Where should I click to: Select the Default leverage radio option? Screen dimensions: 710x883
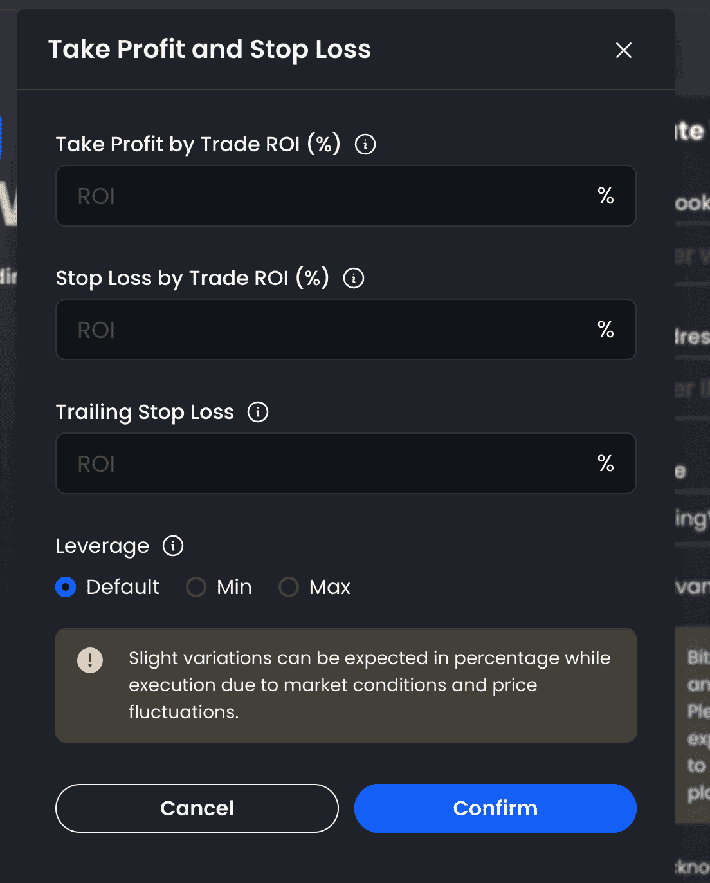(x=66, y=587)
